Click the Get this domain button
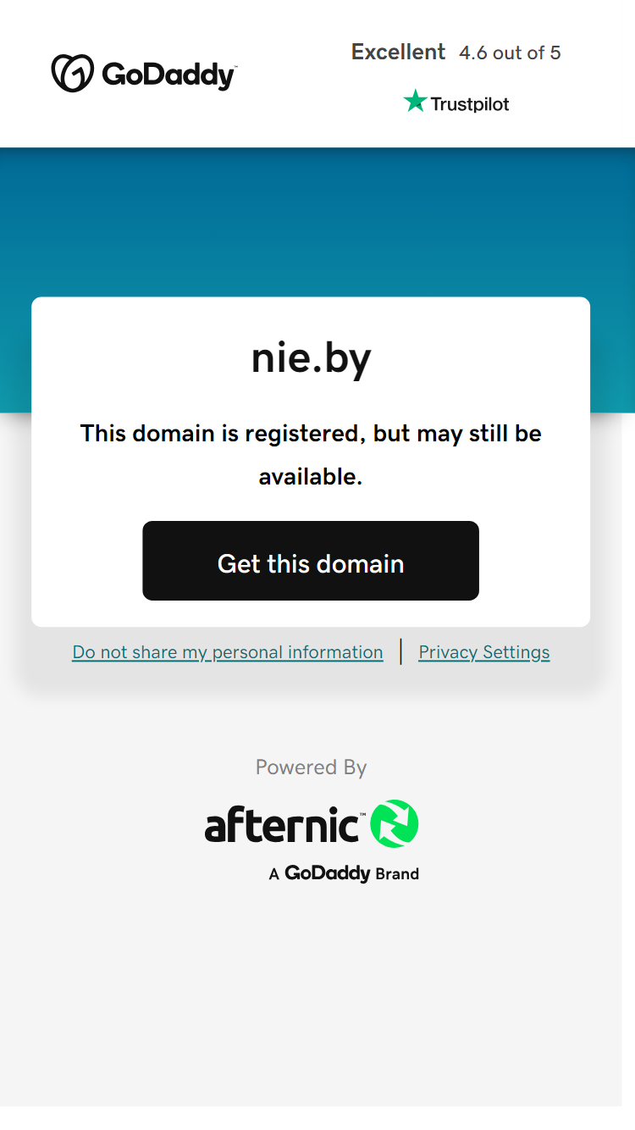The height and width of the screenshot is (1130, 635). [311, 561]
